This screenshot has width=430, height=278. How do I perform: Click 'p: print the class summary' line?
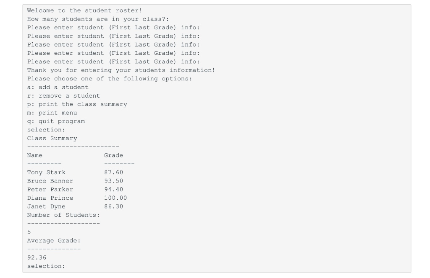pos(77,104)
